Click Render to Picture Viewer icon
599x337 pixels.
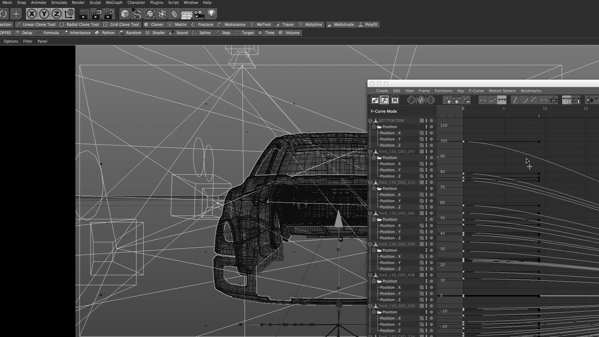[96, 14]
